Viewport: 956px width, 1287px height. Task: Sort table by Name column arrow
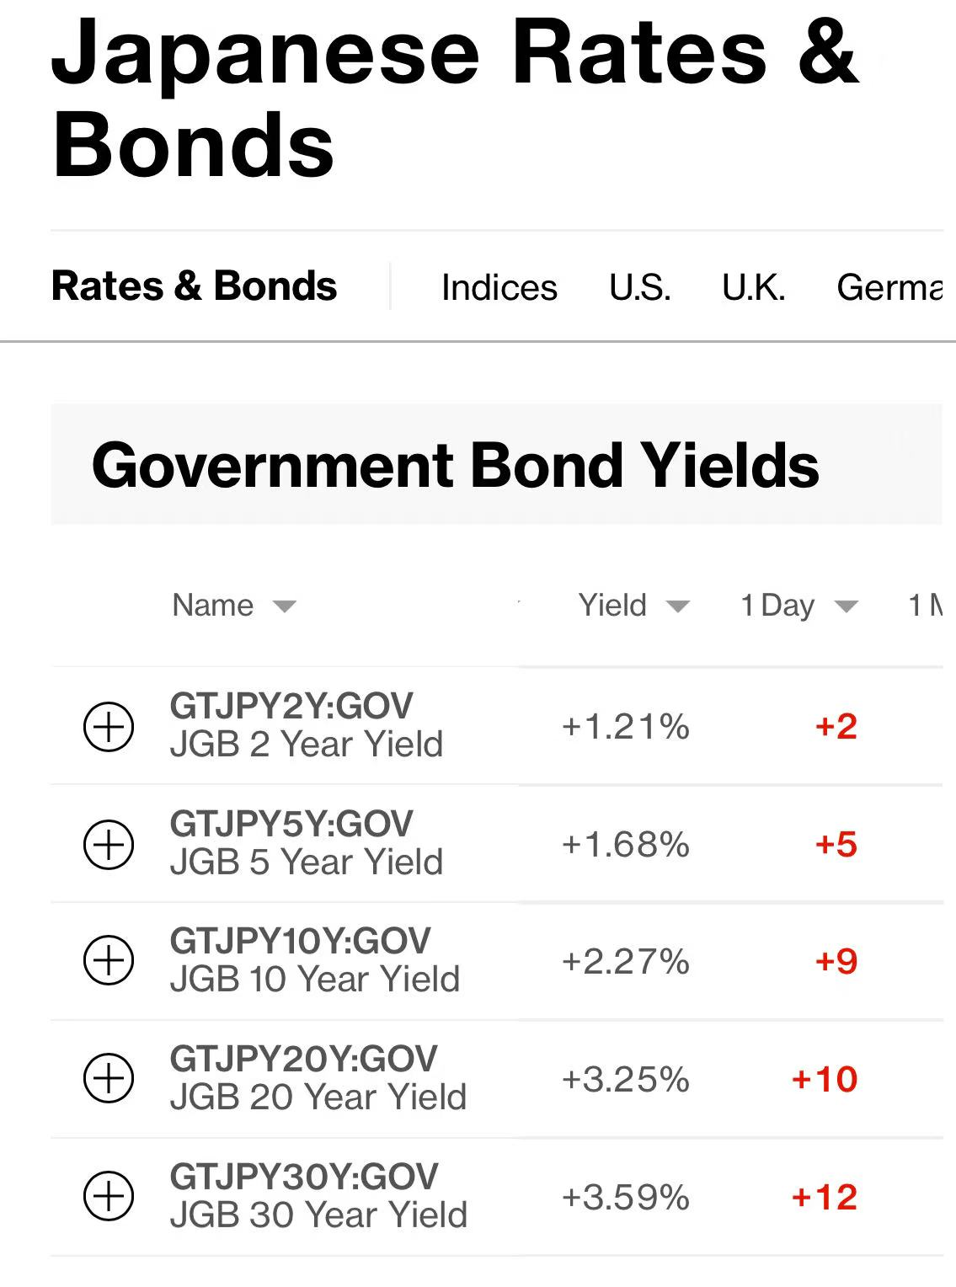pos(285,606)
